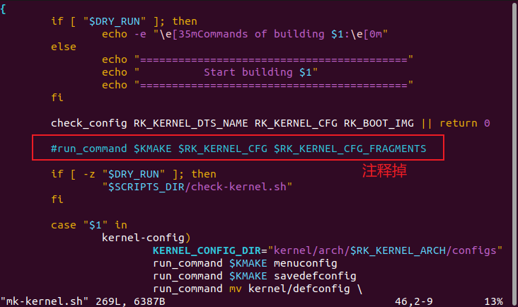Viewport: 518px width, 307px height.
Task: Click the 'Start building $1' echo text
Action: coord(260,72)
